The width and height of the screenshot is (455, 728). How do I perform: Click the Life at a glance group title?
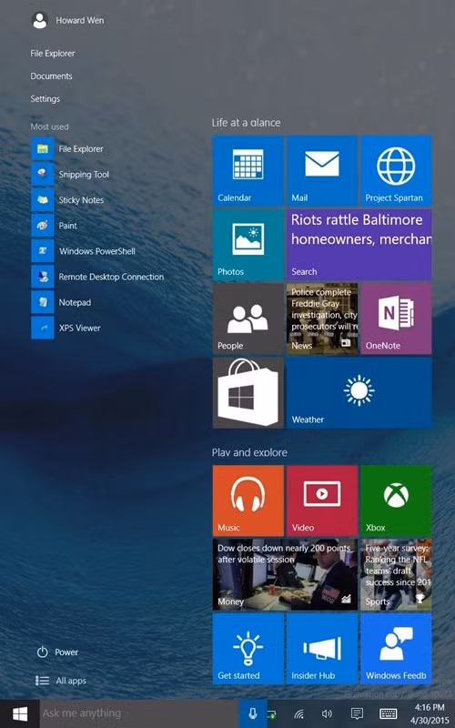(x=246, y=123)
